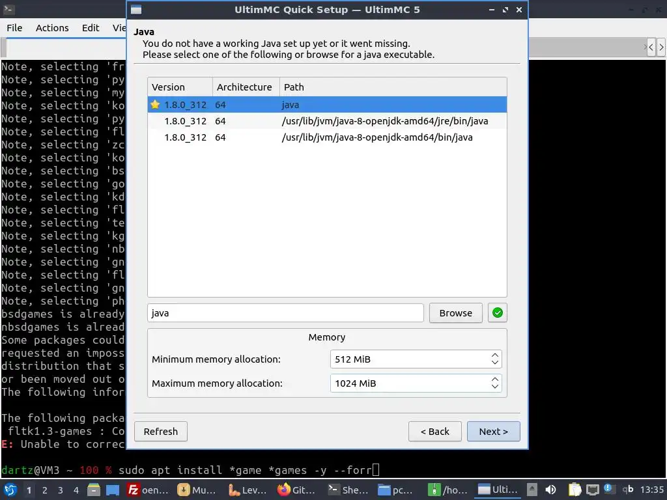Click the terminal command prompt line
The width and height of the screenshot is (667, 500).
[x=190, y=470]
